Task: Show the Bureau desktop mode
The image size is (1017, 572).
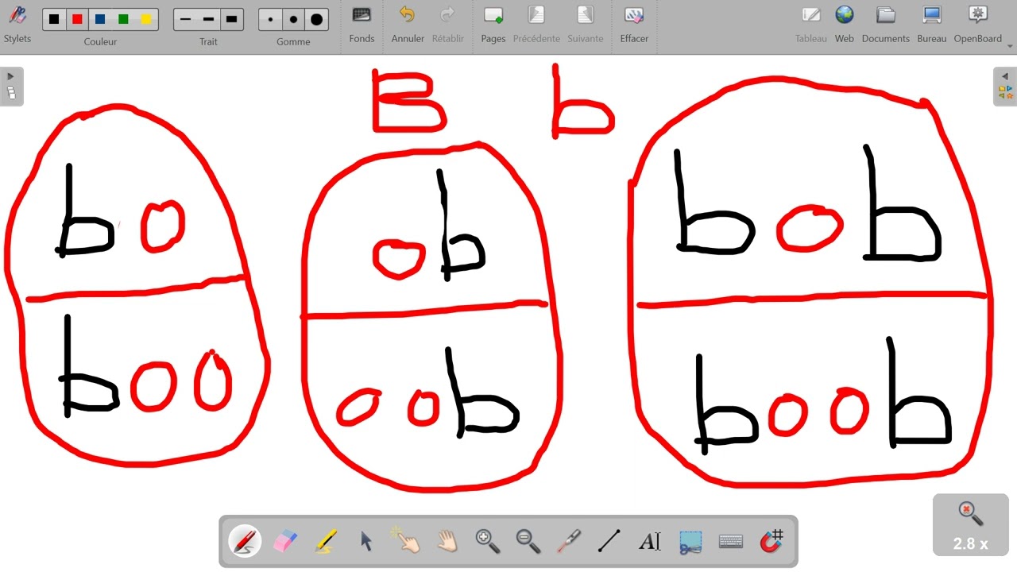Action: point(932,24)
